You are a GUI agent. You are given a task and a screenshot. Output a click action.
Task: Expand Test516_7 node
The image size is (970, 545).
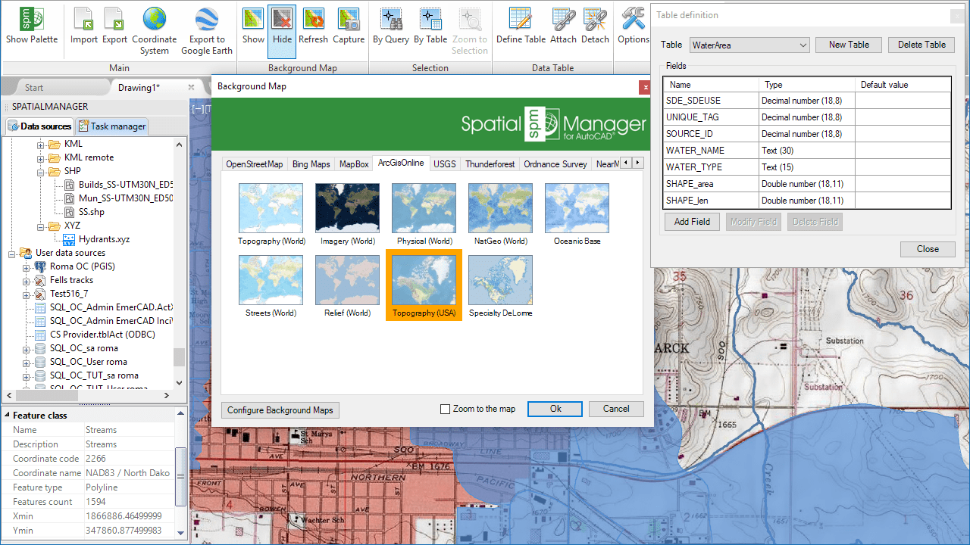click(x=27, y=294)
